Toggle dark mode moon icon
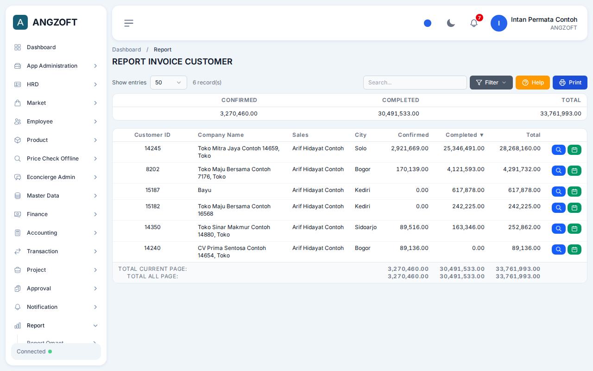Image resolution: width=593 pixels, height=371 pixels. pyautogui.click(x=451, y=23)
